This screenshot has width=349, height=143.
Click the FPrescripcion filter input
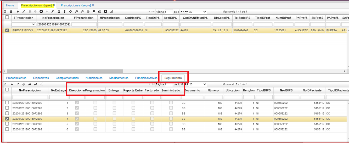tap(84, 24)
